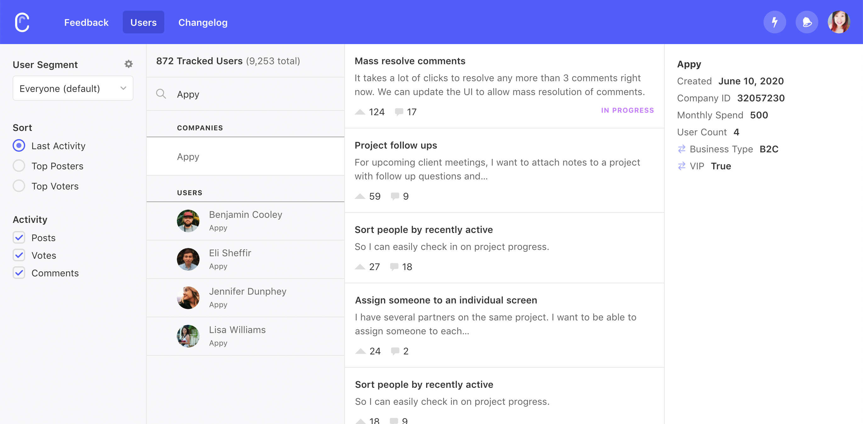Open the profile avatar menu
Image resolution: width=863 pixels, height=424 pixels.
[839, 22]
